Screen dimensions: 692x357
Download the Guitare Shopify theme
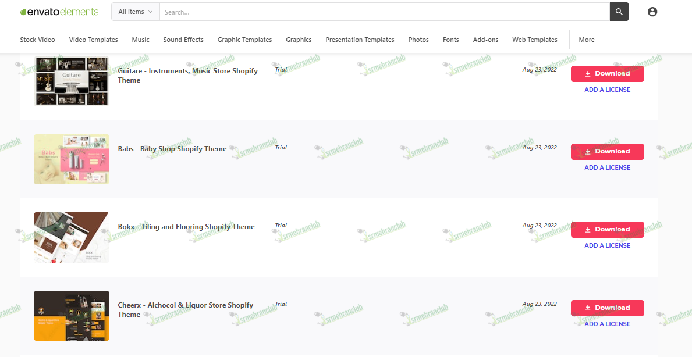pyautogui.click(x=607, y=74)
